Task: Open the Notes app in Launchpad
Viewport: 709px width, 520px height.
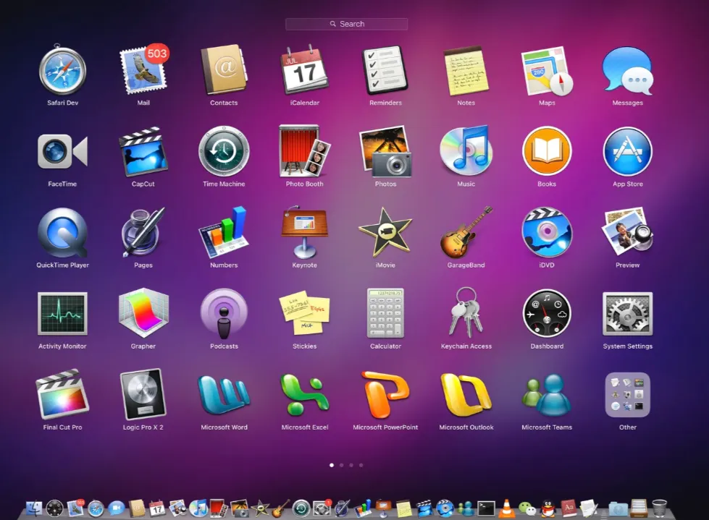Action: pyautogui.click(x=466, y=71)
